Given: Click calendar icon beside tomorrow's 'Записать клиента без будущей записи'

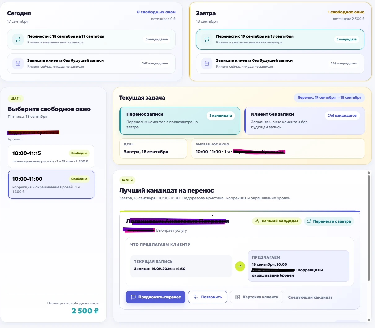Looking at the screenshot, I should coord(207,64).
